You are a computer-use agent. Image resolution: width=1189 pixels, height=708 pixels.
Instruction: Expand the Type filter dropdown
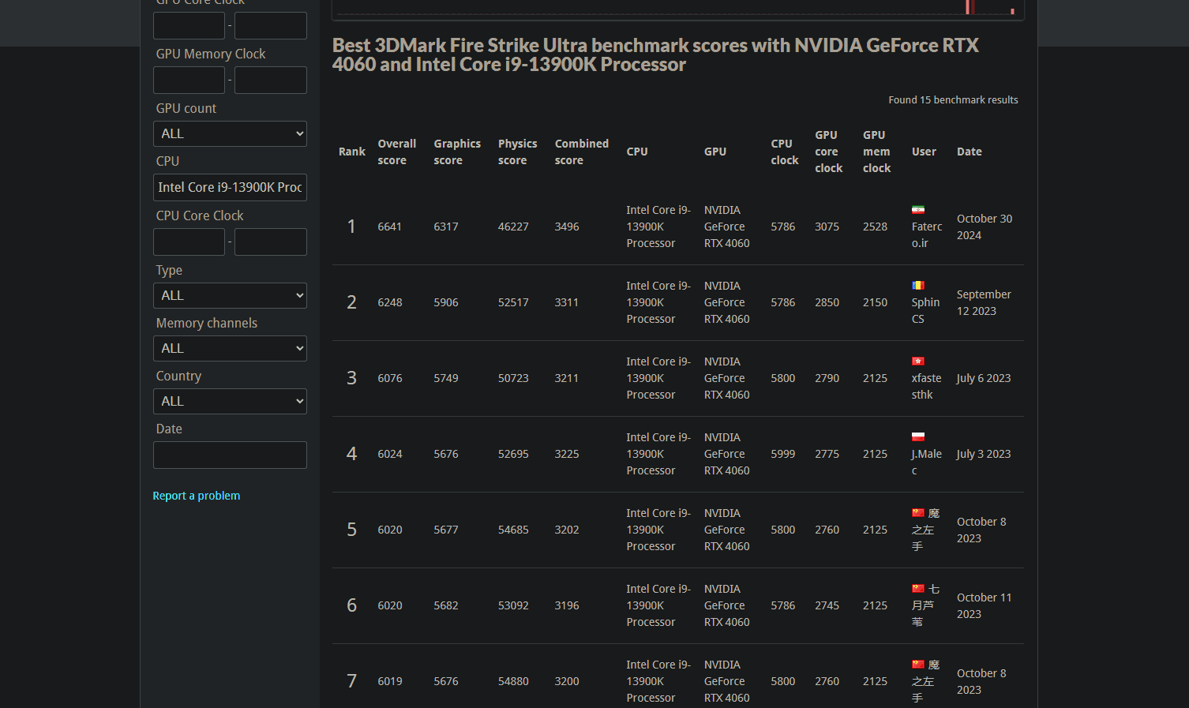point(230,296)
